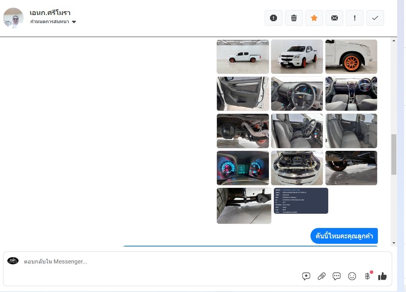Click the customer's profile picture

[13, 18]
